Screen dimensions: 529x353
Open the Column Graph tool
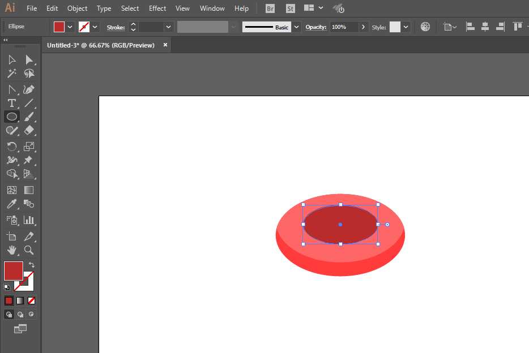(x=29, y=220)
